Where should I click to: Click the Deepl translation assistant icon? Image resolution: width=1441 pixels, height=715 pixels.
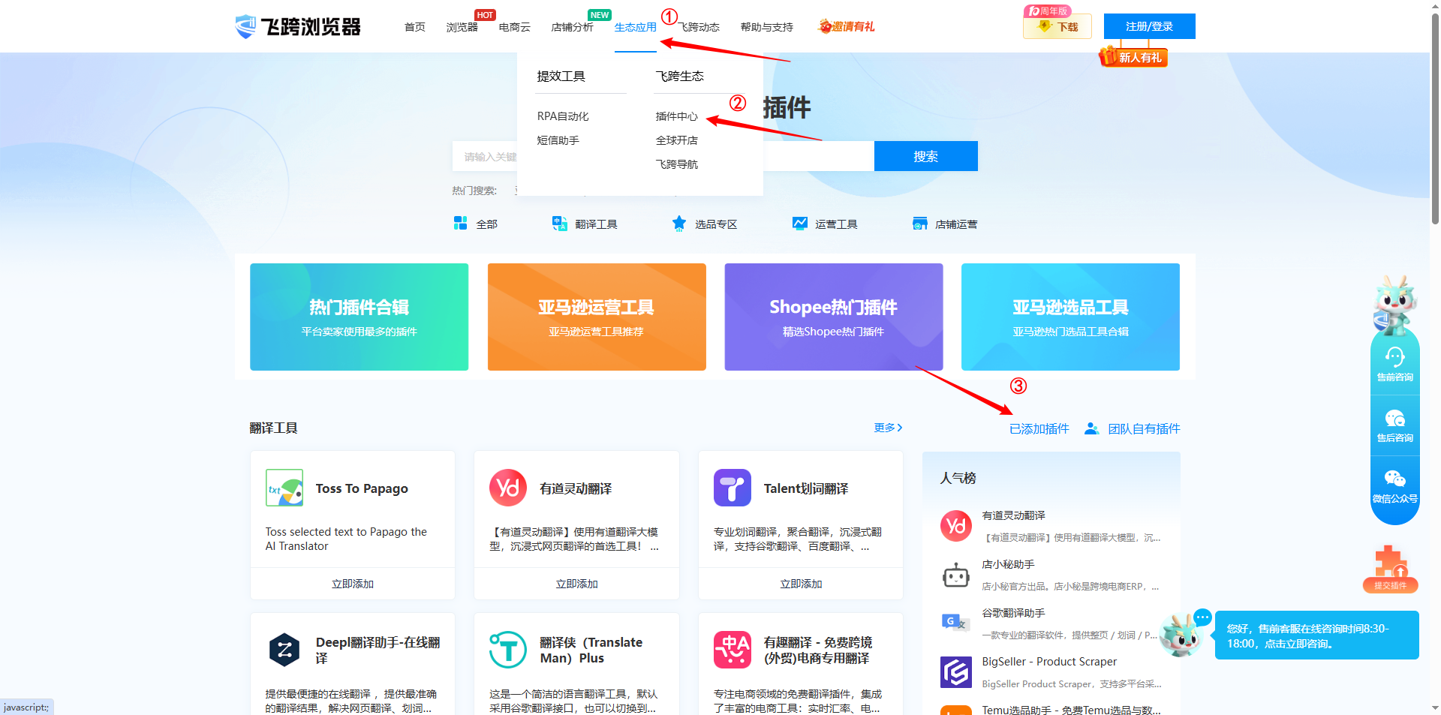284,650
